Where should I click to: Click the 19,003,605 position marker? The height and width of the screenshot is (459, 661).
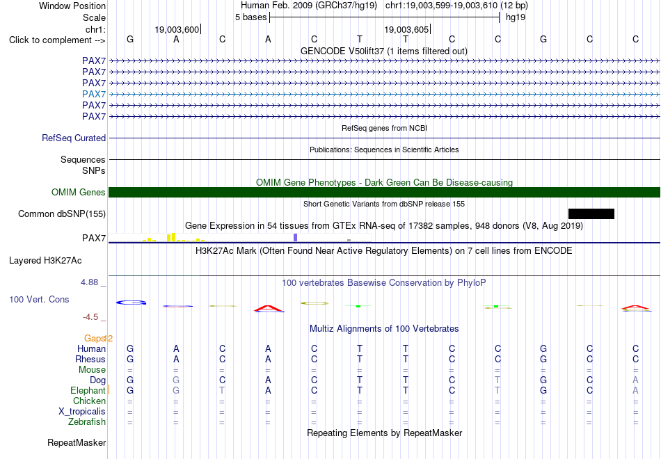406,29
